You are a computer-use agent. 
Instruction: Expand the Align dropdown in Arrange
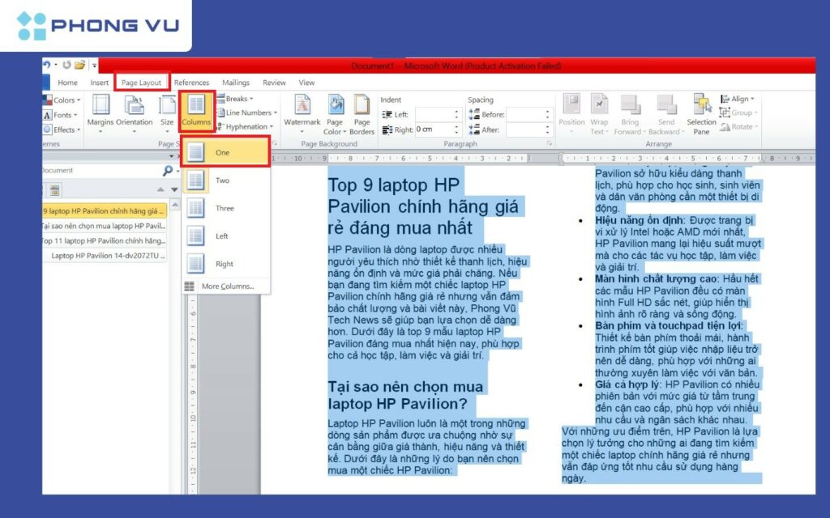(738, 99)
